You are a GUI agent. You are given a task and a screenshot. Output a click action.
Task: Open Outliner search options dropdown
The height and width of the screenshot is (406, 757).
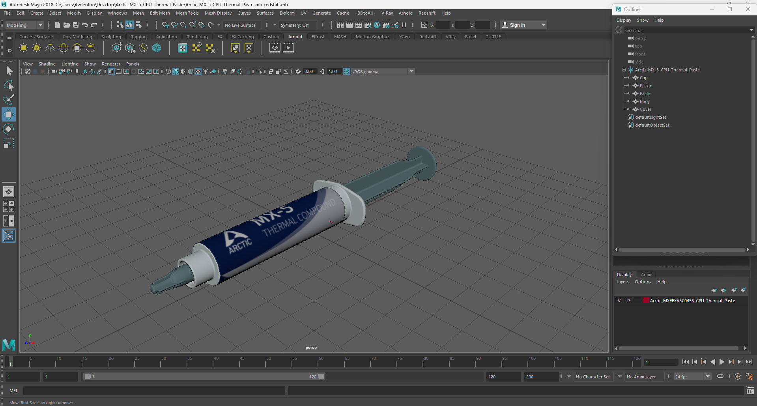tap(751, 30)
